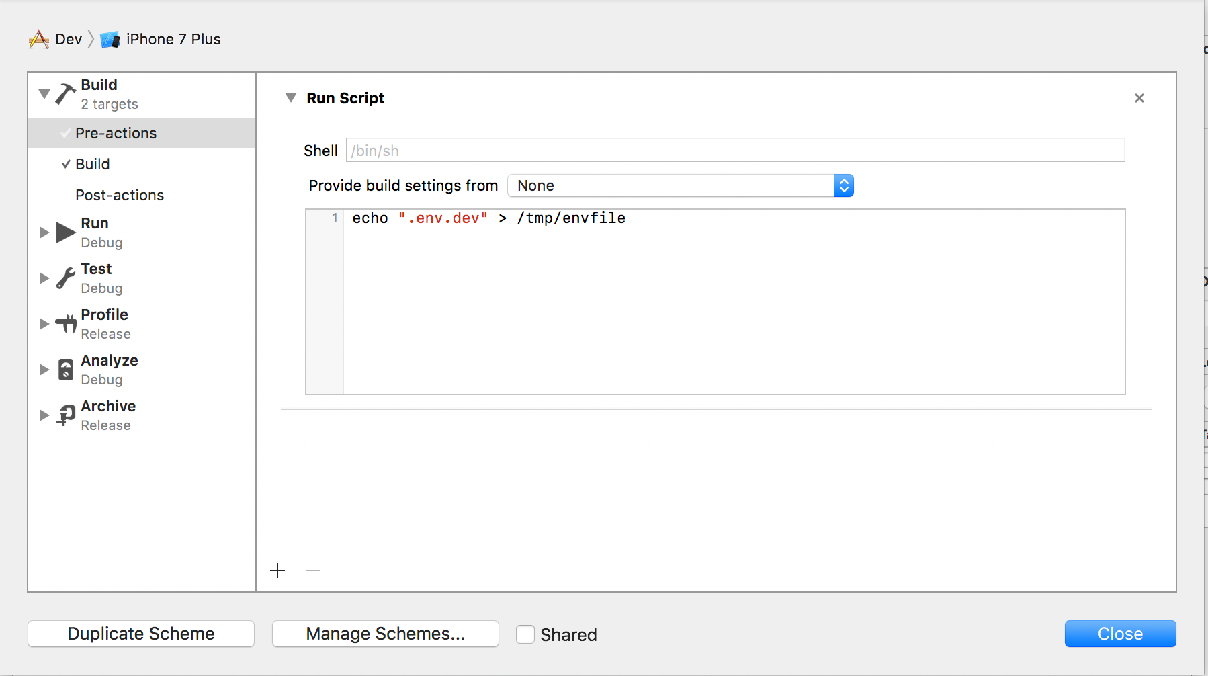The width and height of the screenshot is (1208, 676).
Task: Toggle the Shared checkbox
Action: [x=525, y=634]
